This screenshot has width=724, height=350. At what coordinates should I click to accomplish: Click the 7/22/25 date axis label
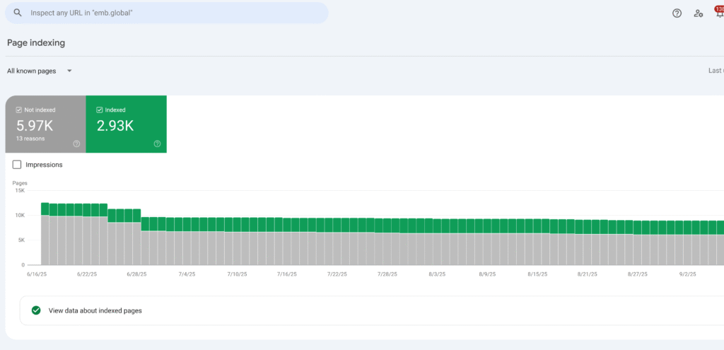click(x=337, y=274)
